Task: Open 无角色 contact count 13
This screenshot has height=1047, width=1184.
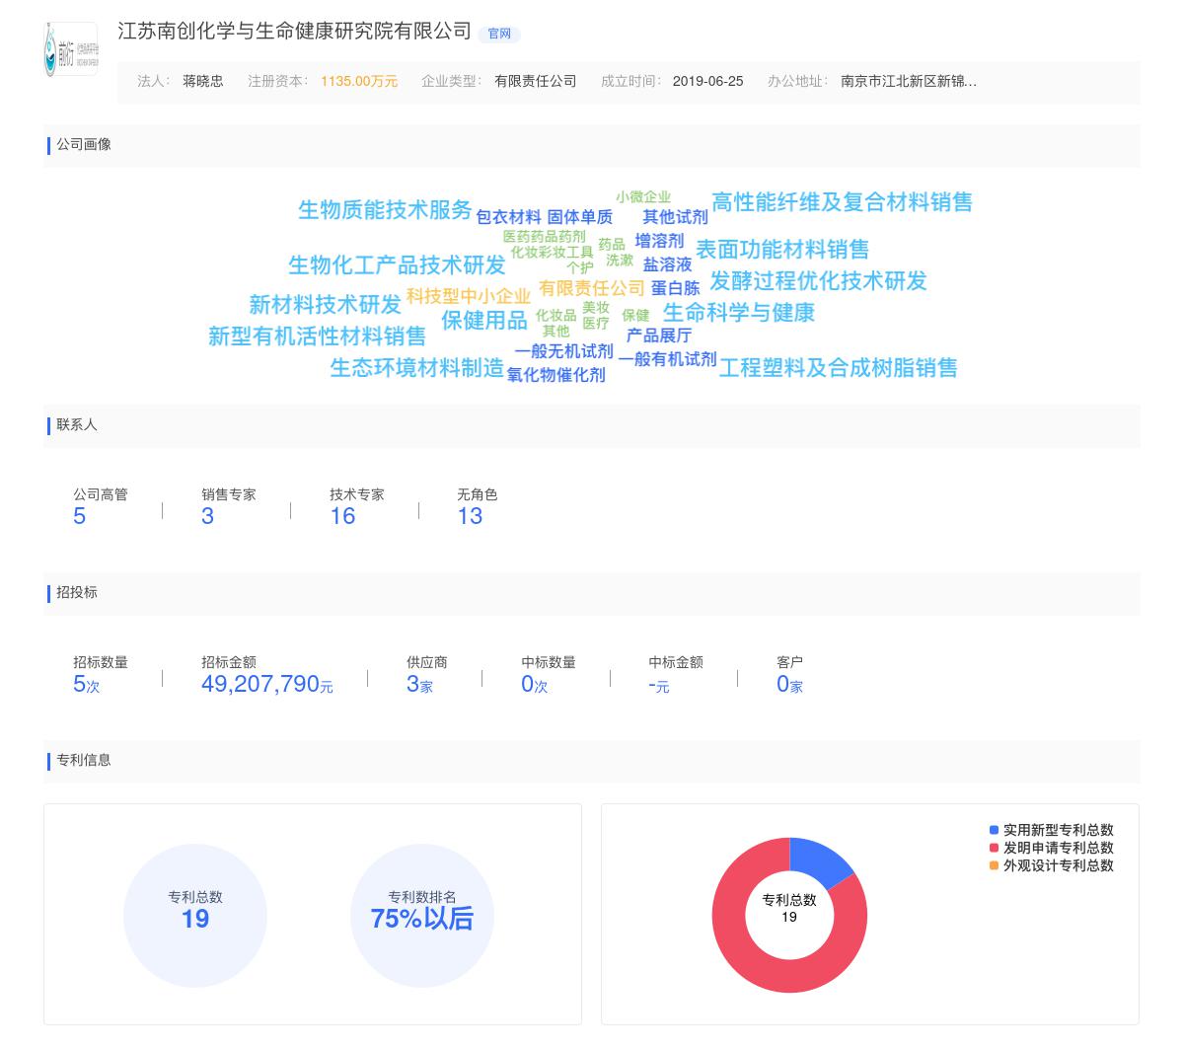Action: (x=470, y=516)
